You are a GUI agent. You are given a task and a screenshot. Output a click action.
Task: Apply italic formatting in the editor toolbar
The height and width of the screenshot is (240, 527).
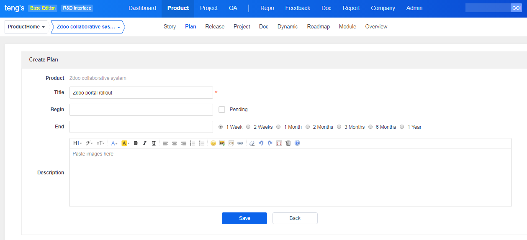[x=145, y=143]
